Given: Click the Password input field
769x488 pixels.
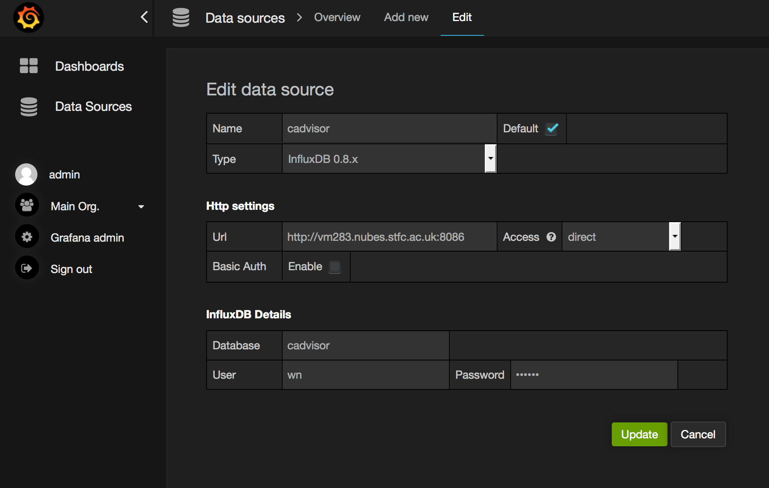Looking at the screenshot, I should coord(594,375).
